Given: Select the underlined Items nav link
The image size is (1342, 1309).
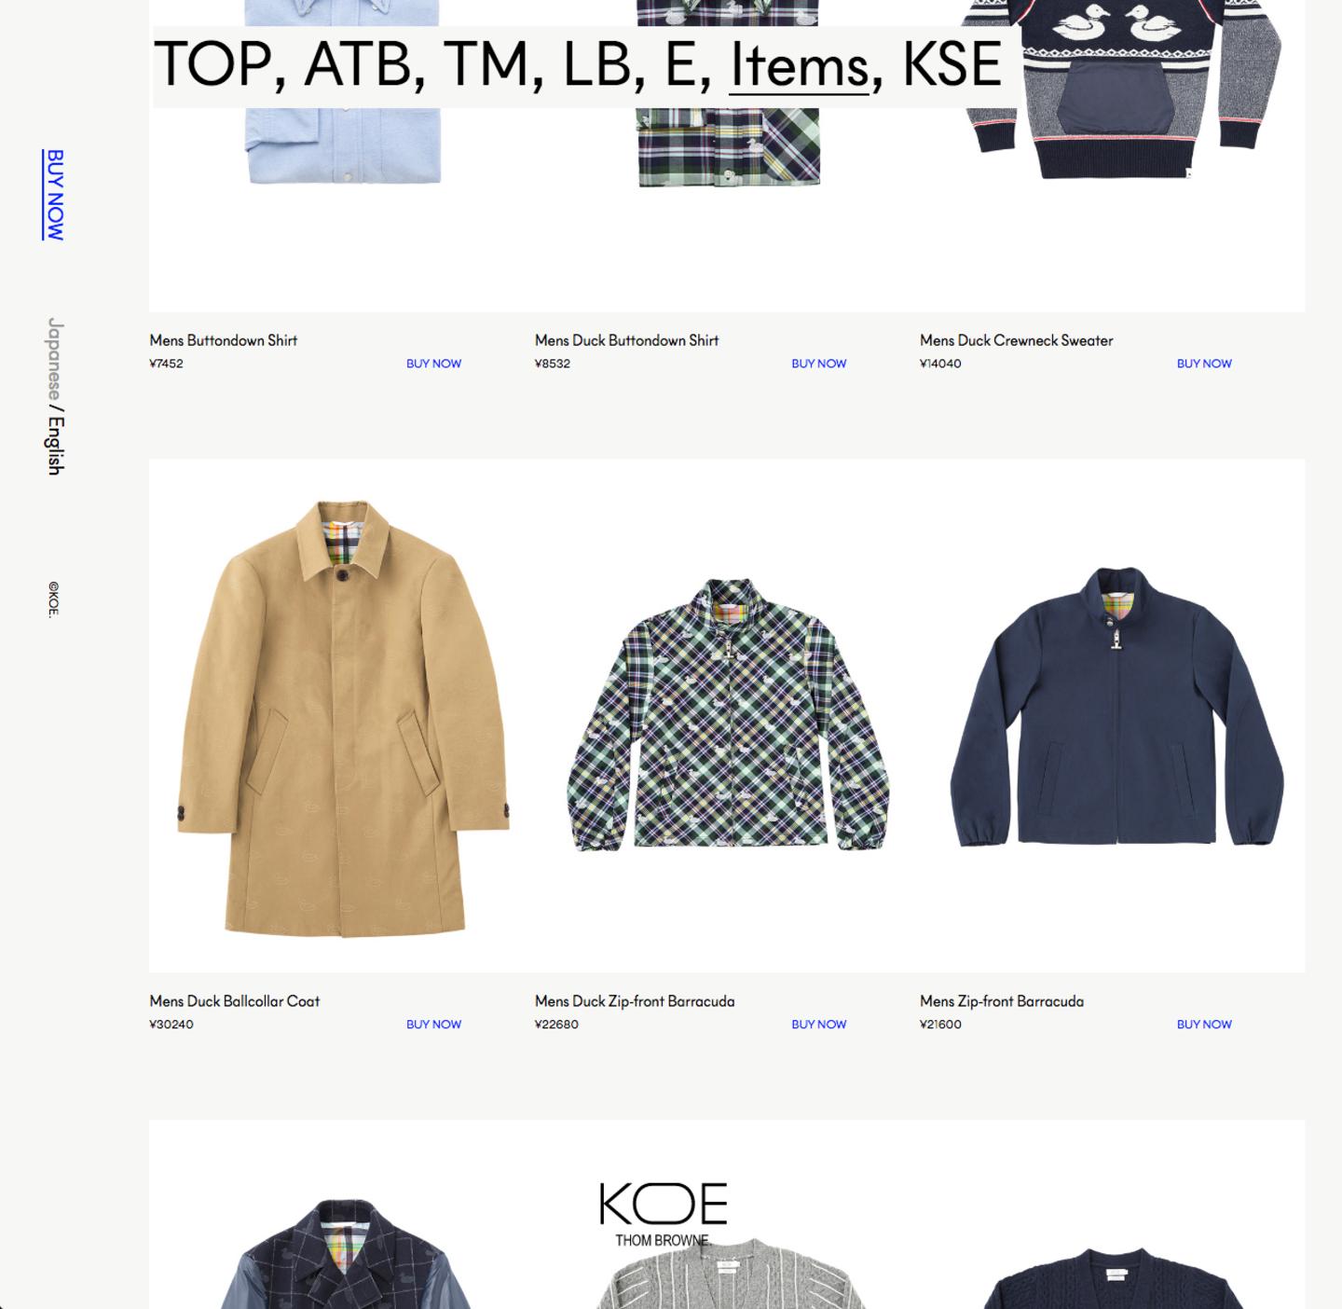Looking at the screenshot, I should 799,63.
